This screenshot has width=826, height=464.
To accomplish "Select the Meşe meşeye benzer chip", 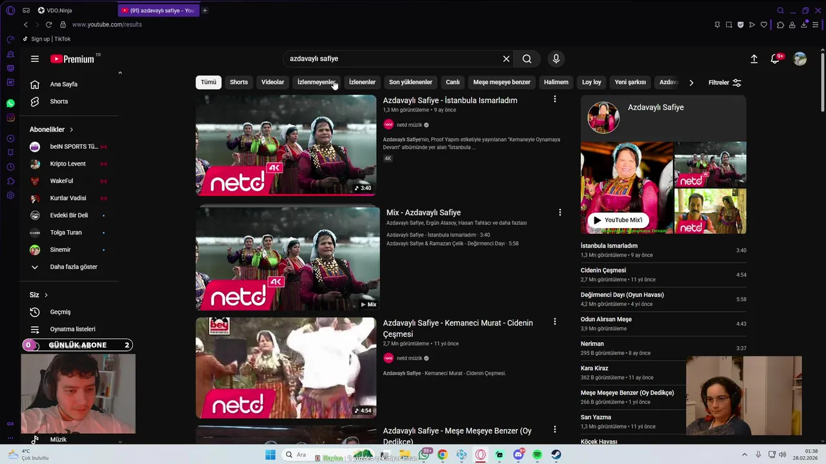I will [x=501, y=82].
